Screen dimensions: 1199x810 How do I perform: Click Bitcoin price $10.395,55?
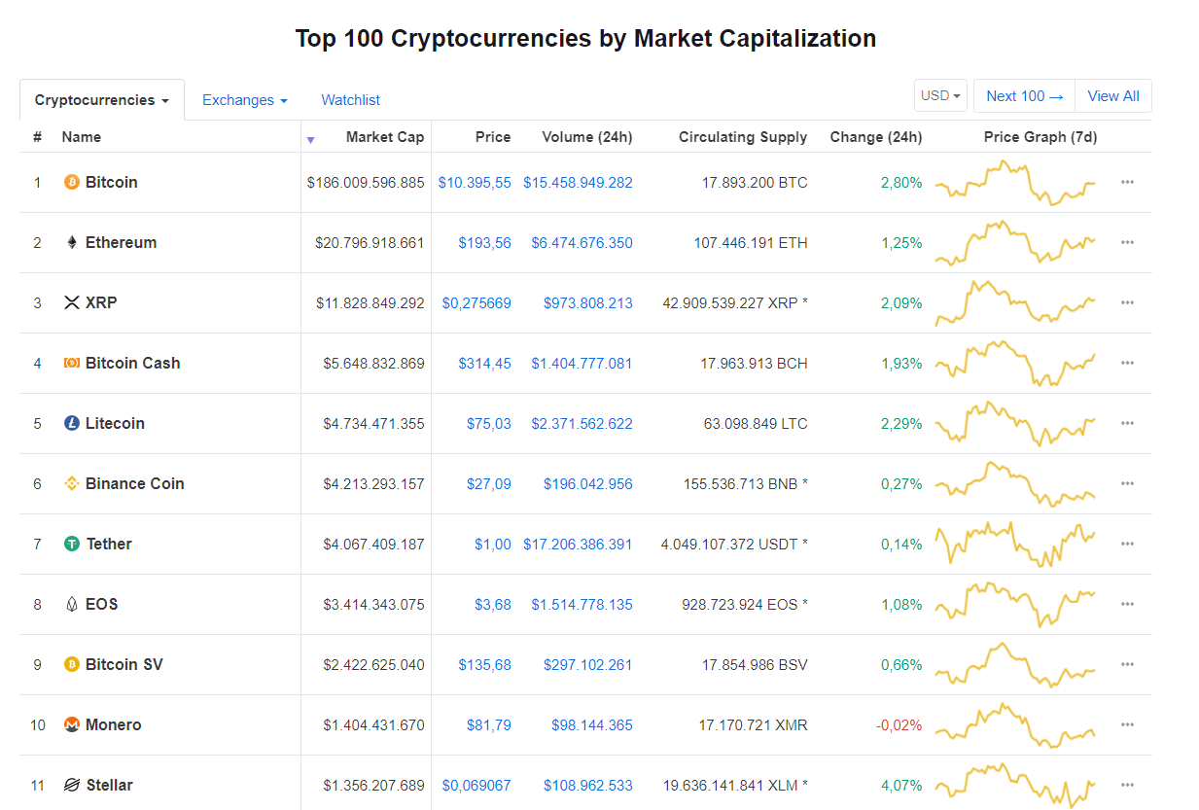tap(475, 182)
